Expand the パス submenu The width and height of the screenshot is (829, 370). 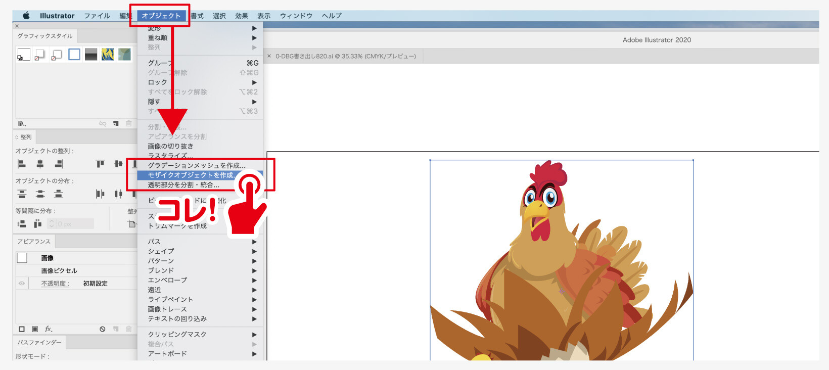point(200,242)
